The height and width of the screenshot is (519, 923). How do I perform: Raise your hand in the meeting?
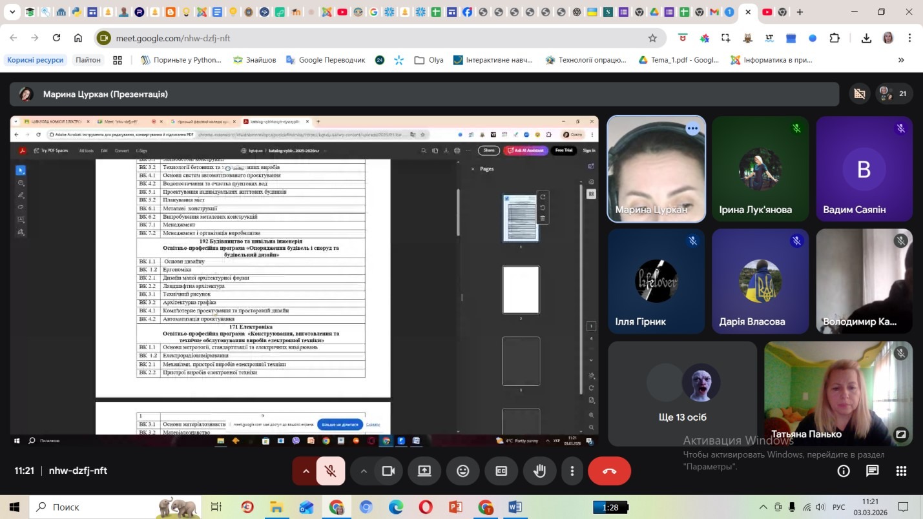coord(539,471)
